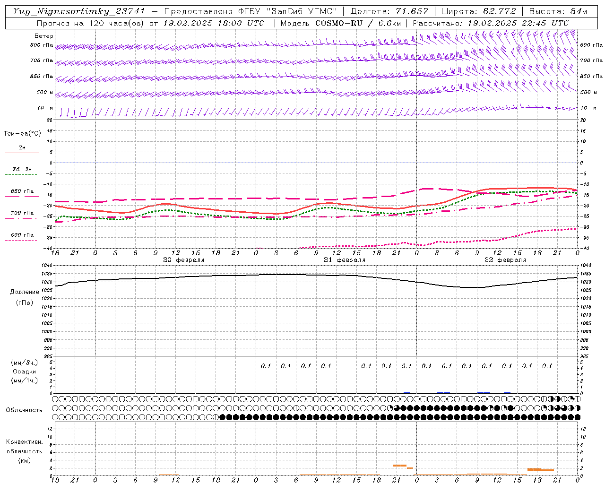Screen dimensions: 605x484
Task: Click the station title Yug_Nignesortimky_23741
Action: tap(79, 11)
